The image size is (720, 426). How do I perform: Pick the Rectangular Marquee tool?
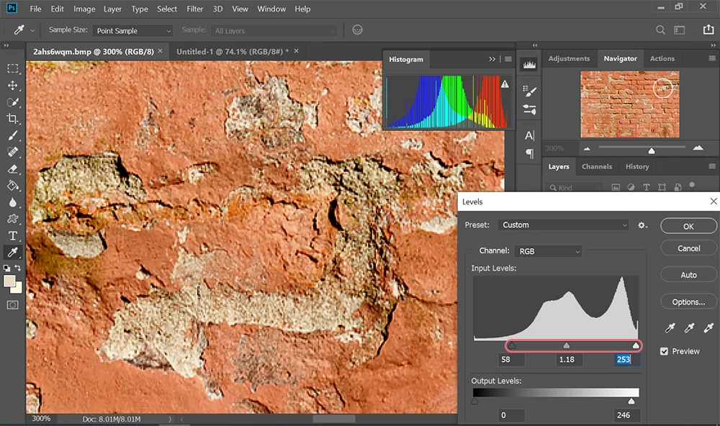point(13,68)
